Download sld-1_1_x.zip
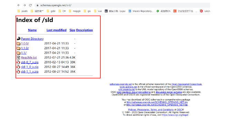 click(x=30, y=71)
